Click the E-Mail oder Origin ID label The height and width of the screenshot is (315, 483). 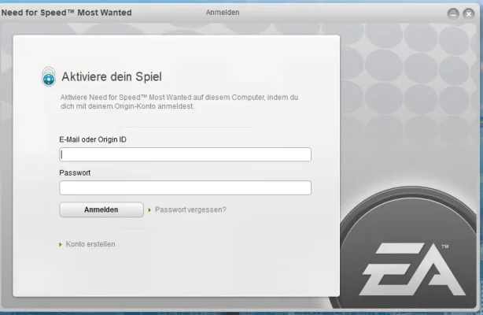coord(93,139)
